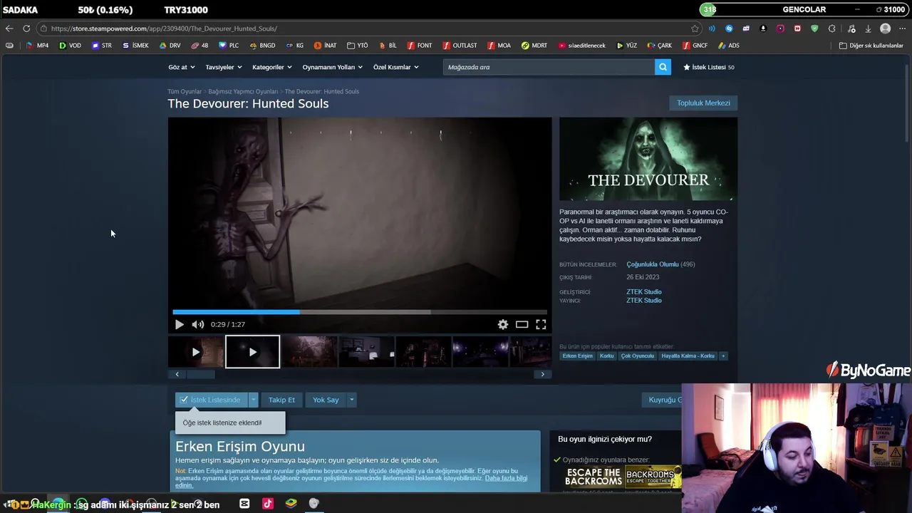Screen dimensions: 912x513
Task: Open the silaeditlenecek bookmark
Action: [582, 46]
